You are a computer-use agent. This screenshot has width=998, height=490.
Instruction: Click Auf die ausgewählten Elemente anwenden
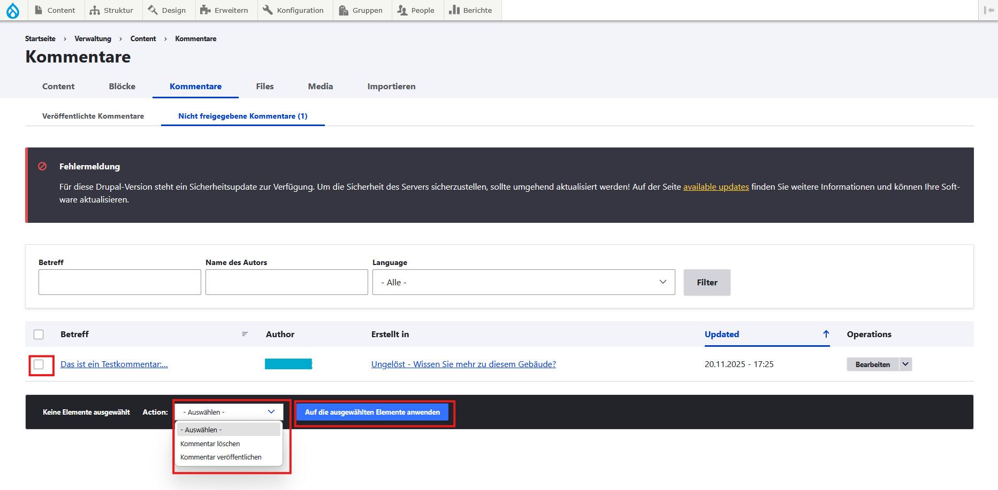coord(372,412)
